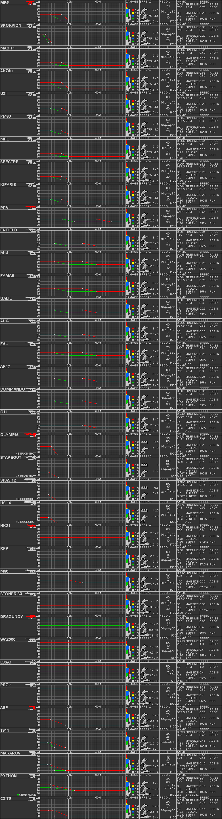Click the Galil rifle silhouette icon

point(31,298)
